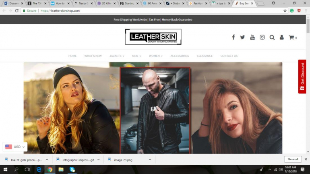Visit the YouTube channel icon
310x174 pixels.
point(252,37)
